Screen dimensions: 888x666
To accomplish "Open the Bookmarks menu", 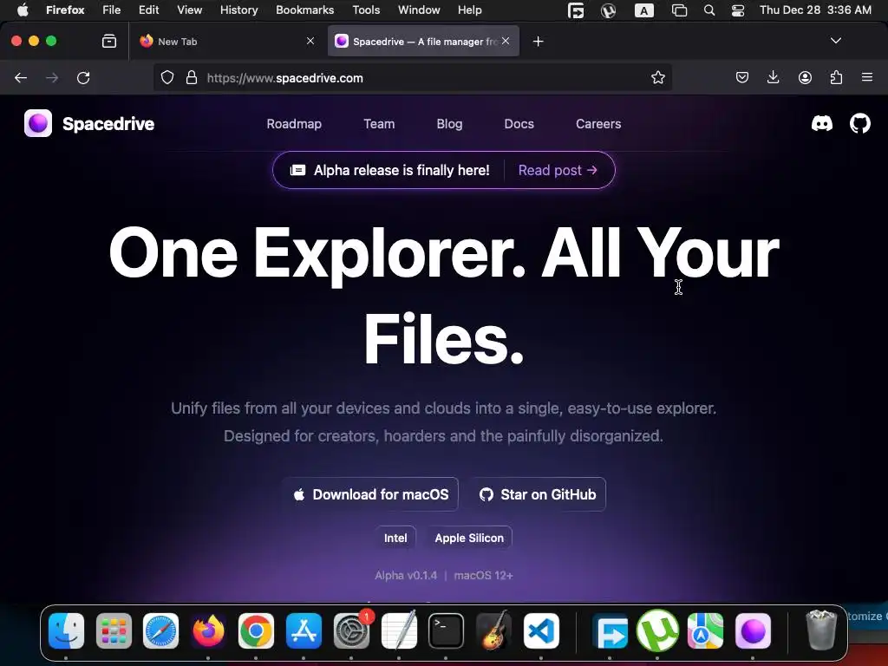I will (x=304, y=10).
